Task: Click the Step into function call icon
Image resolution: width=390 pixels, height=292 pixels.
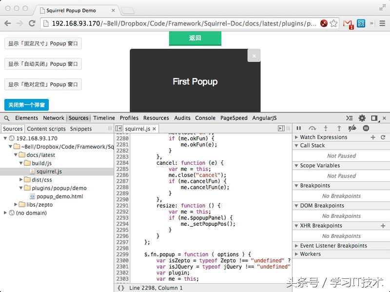Action: pos(326,128)
